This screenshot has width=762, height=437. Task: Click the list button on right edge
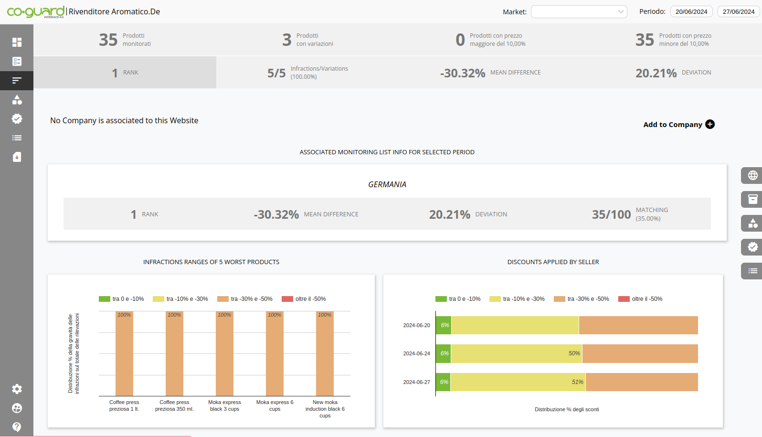(x=752, y=271)
